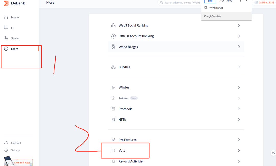
Task: Click the Official Account Ranking icon
Action: pos(113,36)
